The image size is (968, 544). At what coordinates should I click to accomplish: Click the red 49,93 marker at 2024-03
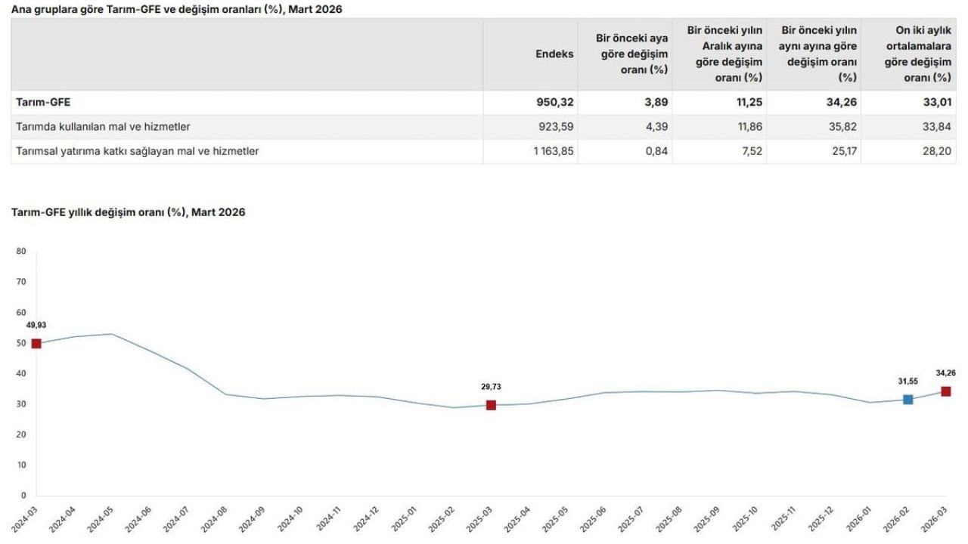click(36, 343)
